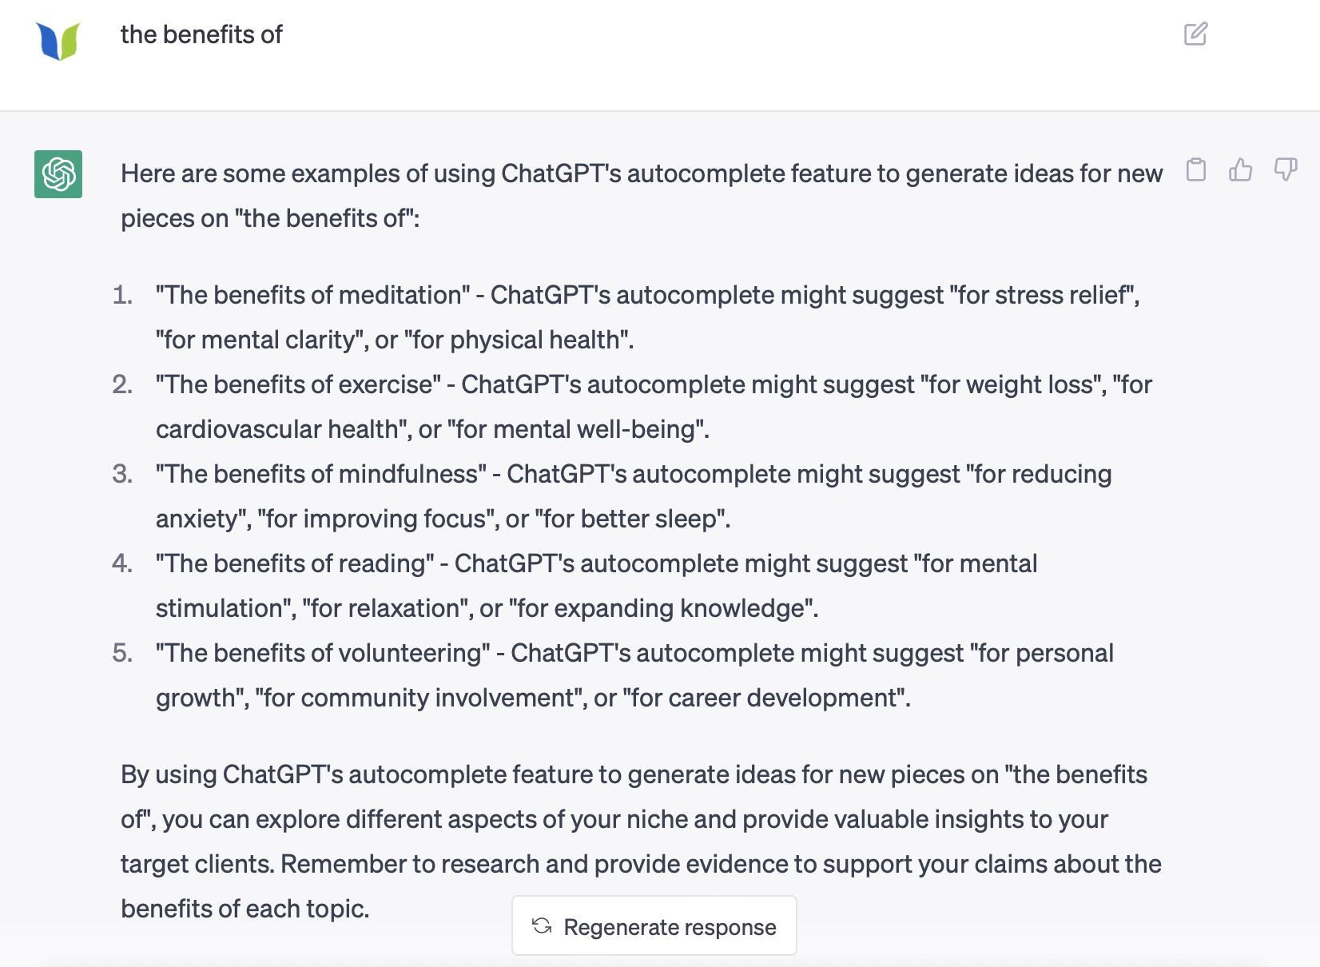This screenshot has height=967, width=1320.
Task: Click the phrase "for stress relief"
Action: [1042, 295]
